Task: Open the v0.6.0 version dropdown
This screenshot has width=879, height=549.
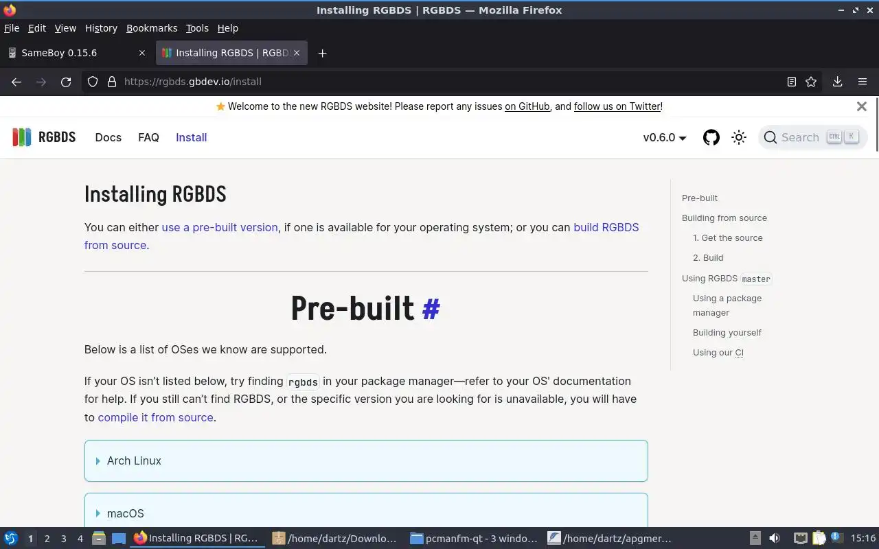Action: [665, 137]
